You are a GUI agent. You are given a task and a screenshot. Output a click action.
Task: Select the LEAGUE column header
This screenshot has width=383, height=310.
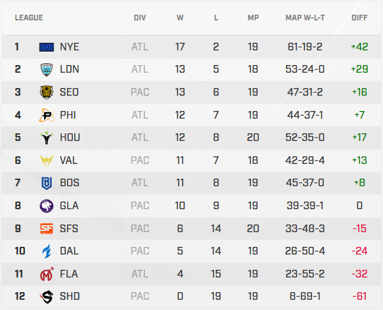point(29,18)
